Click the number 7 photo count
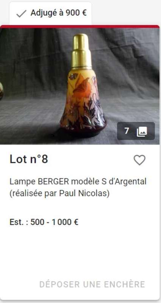The height and width of the screenshot is (303, 161). click(x=127, y=131)
